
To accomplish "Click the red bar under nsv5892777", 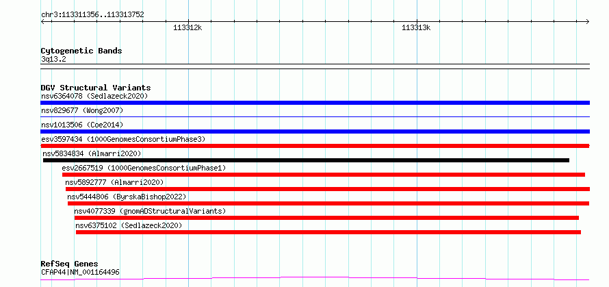I will tap(327, 189).
